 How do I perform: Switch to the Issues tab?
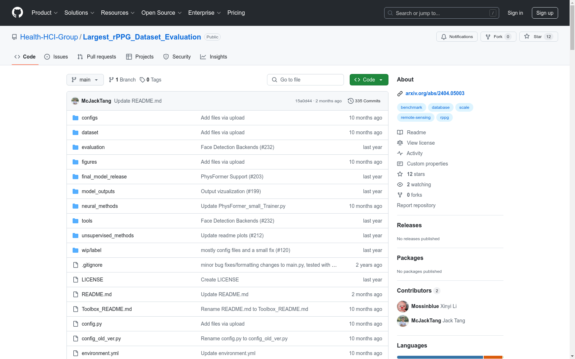[x=56, y=57]
